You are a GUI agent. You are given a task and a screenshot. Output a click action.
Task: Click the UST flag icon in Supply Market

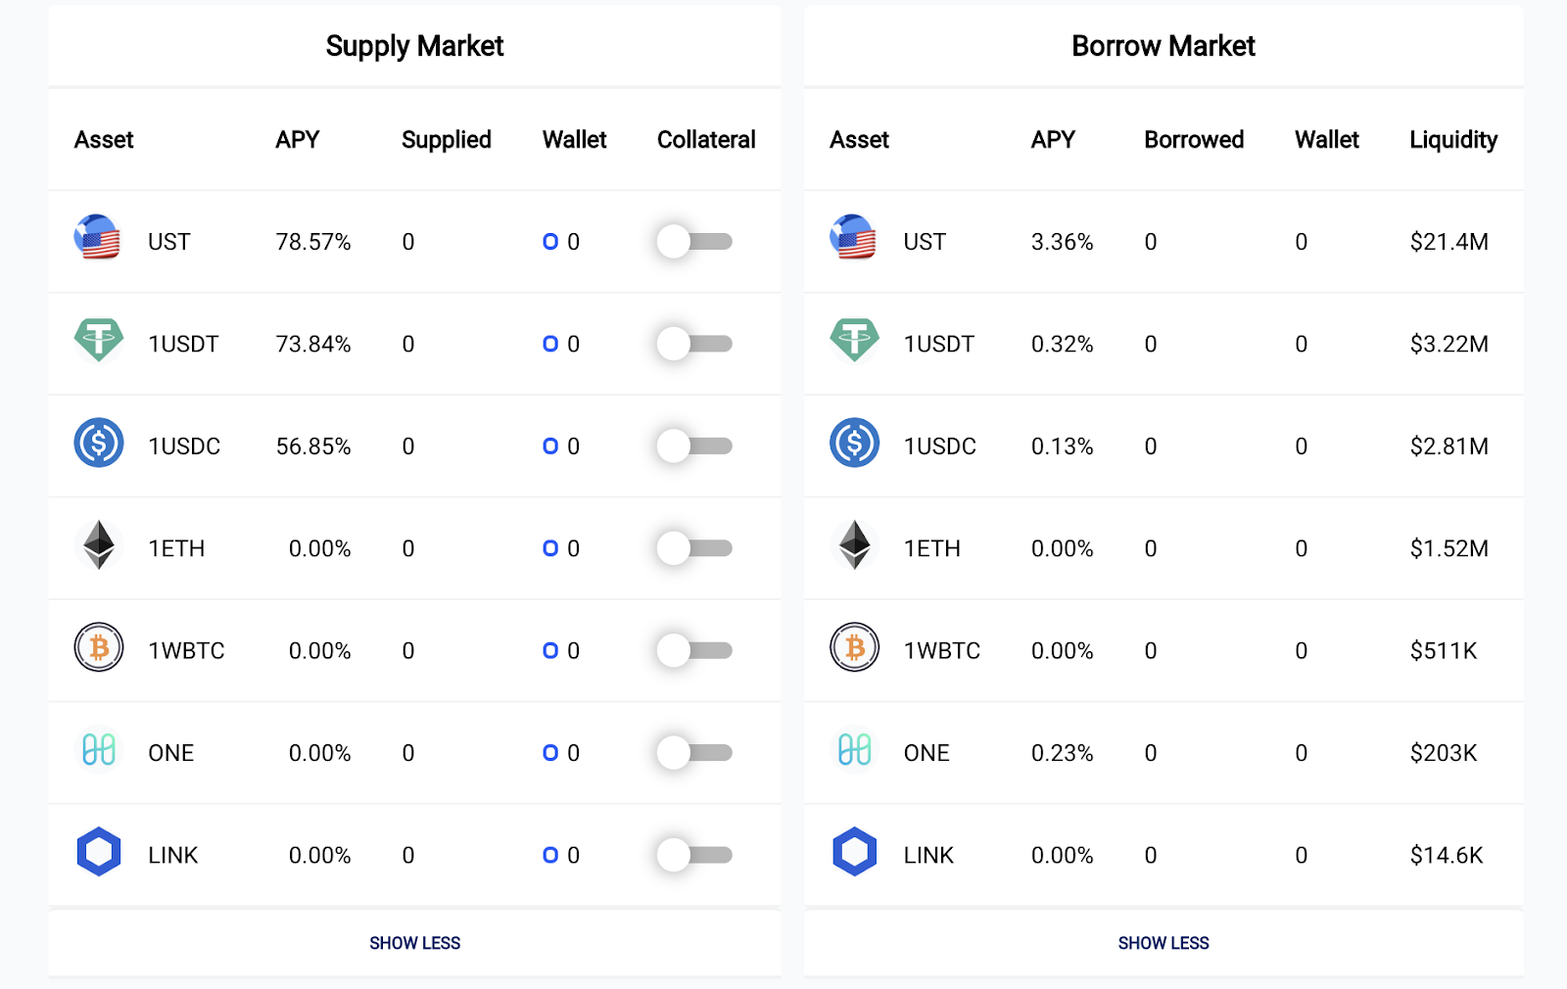click(98, 238)
